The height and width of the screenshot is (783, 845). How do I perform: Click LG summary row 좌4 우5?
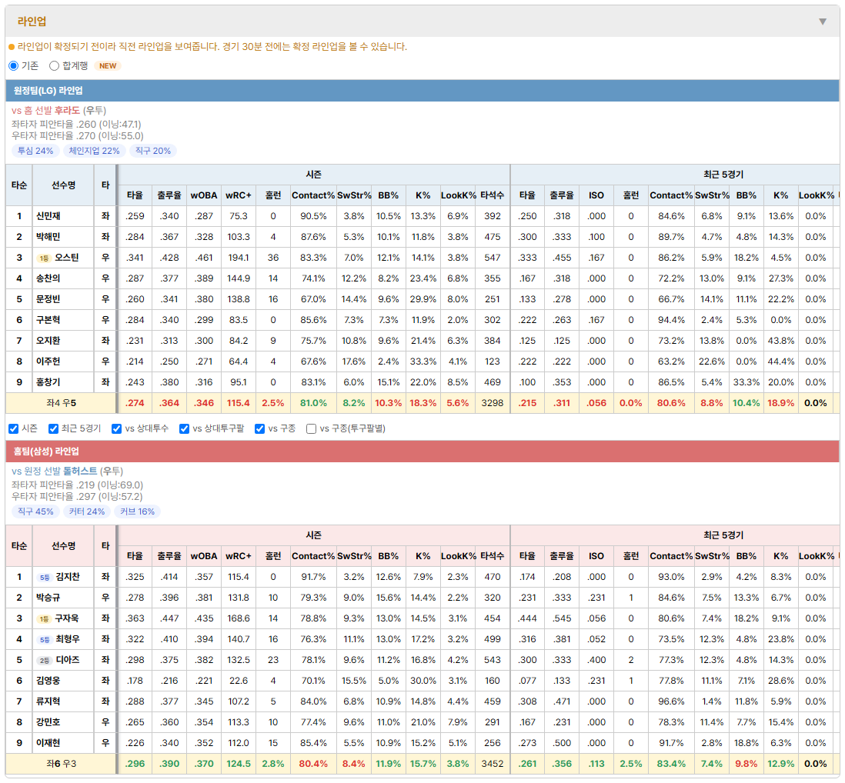click(x=62, y=403)
